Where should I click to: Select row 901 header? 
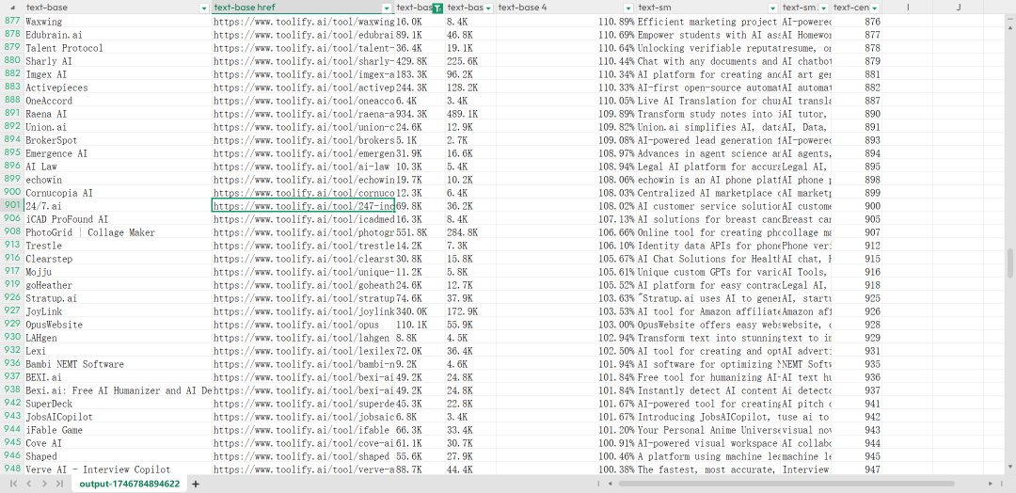pyautogui.click(x=11, y=206)
